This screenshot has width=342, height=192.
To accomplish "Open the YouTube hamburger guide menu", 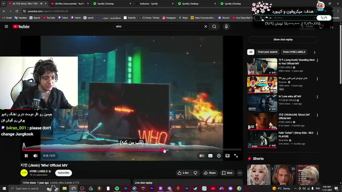I will (x=6, y=26).
